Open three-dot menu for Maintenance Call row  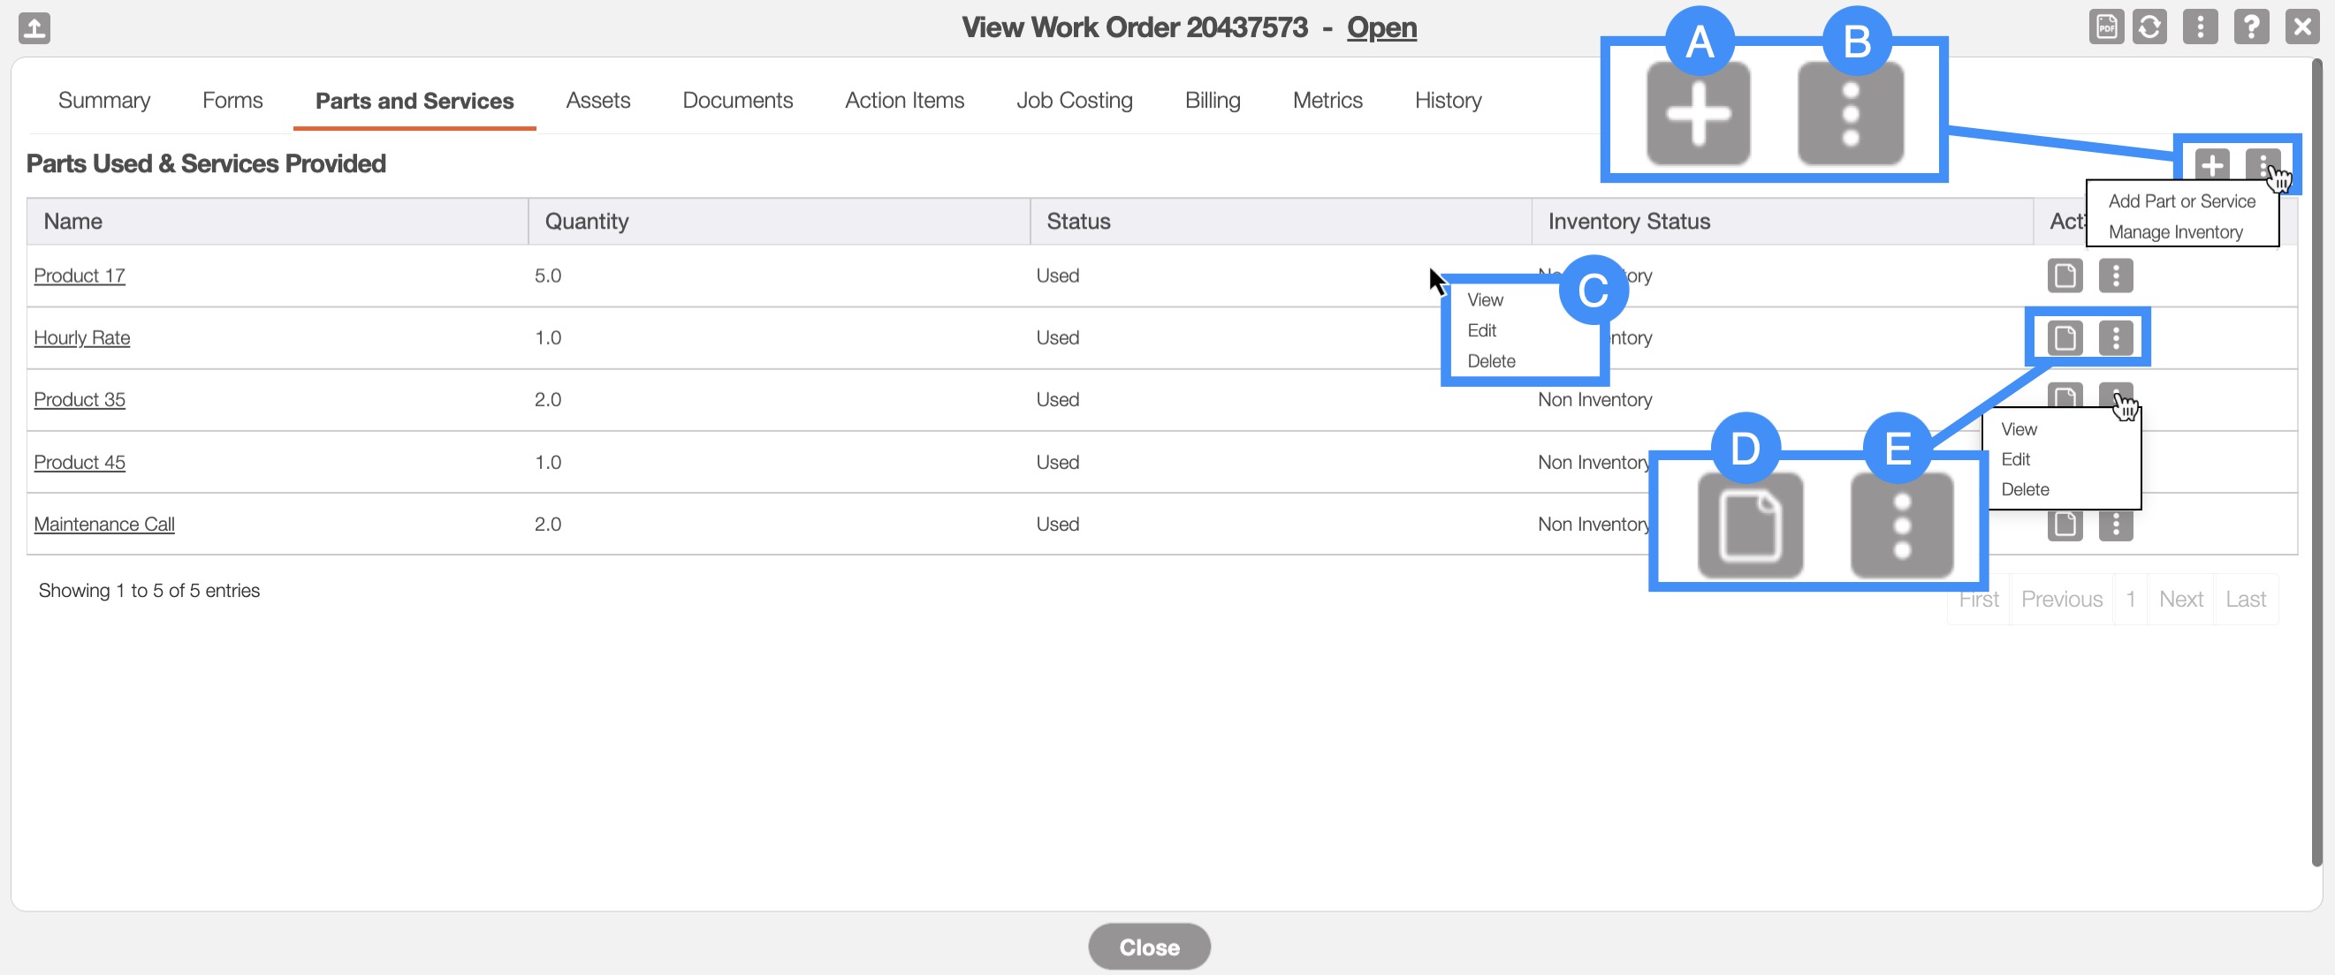click(2115, 525)
